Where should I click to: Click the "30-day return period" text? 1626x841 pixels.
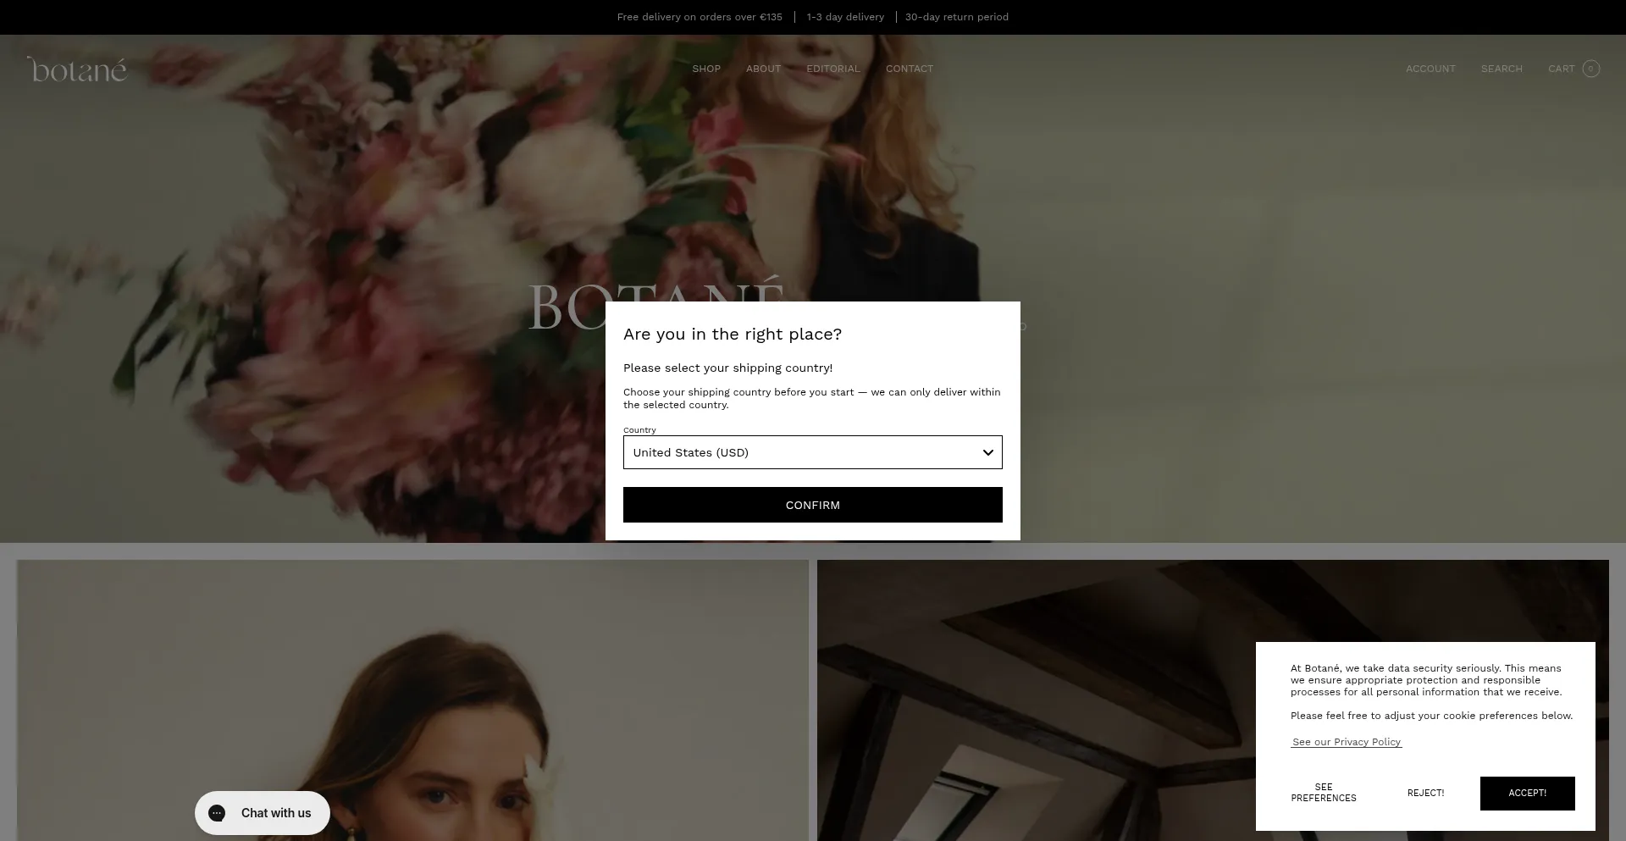[957, 17]
